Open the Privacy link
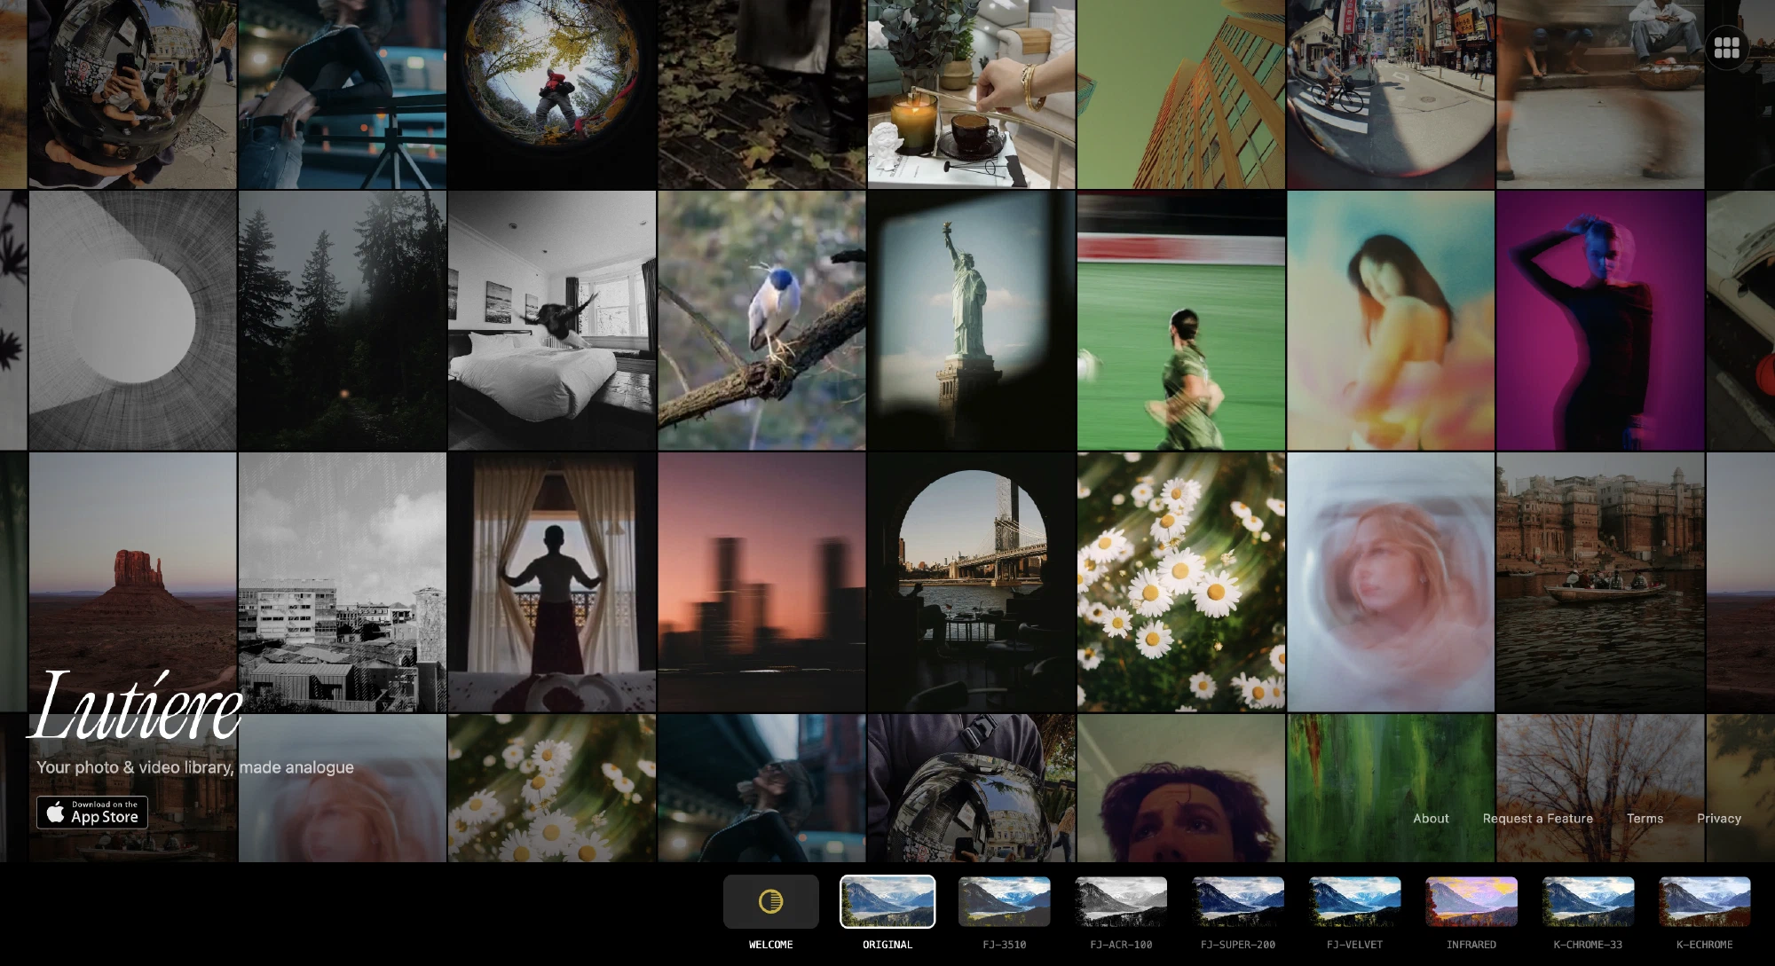 point(1718,819)
